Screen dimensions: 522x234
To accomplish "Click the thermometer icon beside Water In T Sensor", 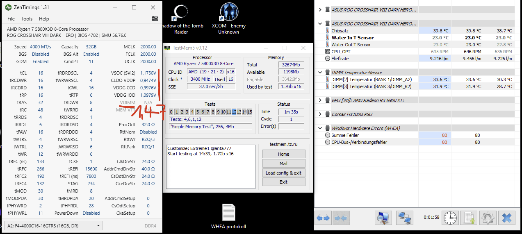I will [x=327, y=38].
